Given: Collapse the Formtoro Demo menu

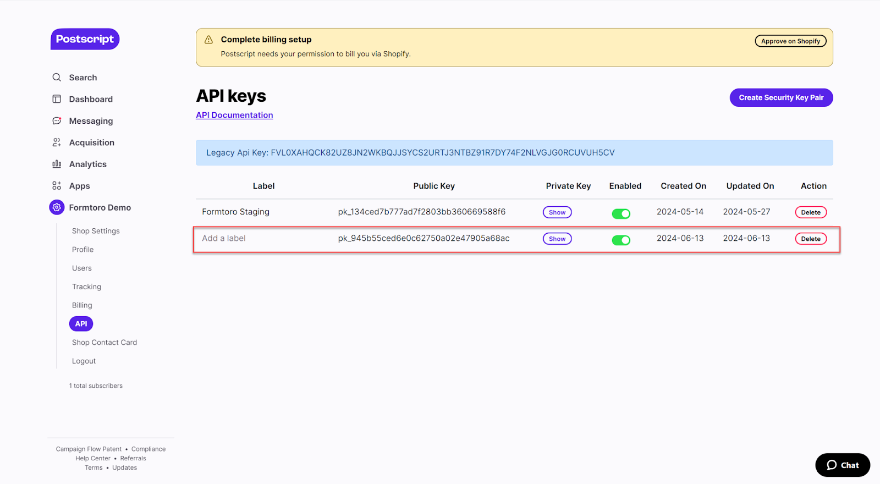Looking at the screenshot, I should (100, 207).
